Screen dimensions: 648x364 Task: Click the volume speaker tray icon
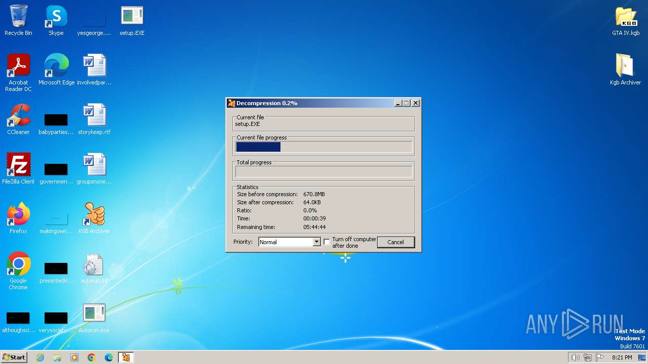point(575,357)
